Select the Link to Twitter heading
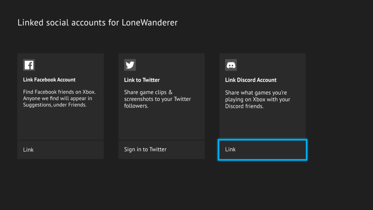The width and height of the screenshot is (373, 210). pos(142,80)
